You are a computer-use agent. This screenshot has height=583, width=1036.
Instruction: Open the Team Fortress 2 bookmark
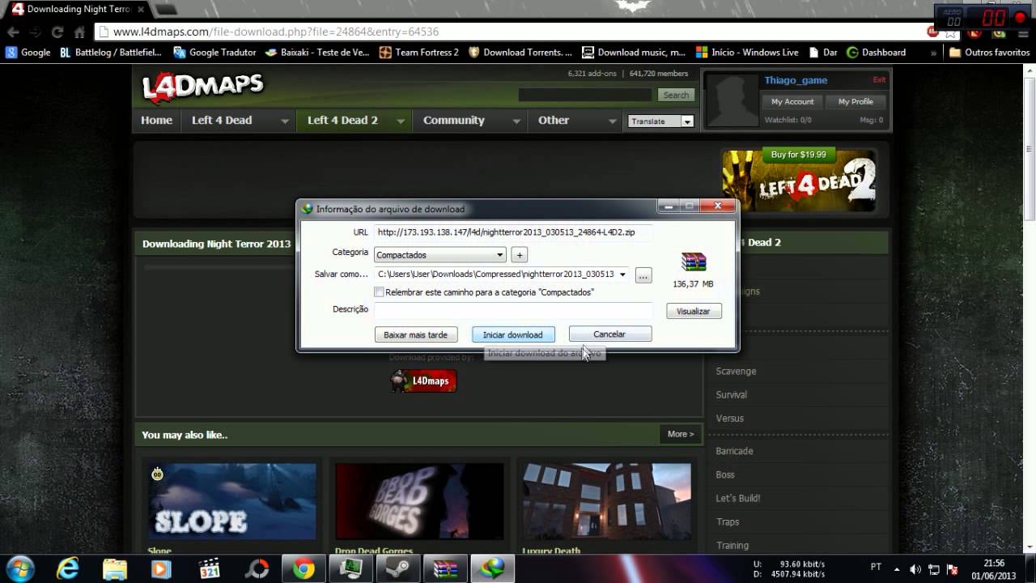point(418,52)
